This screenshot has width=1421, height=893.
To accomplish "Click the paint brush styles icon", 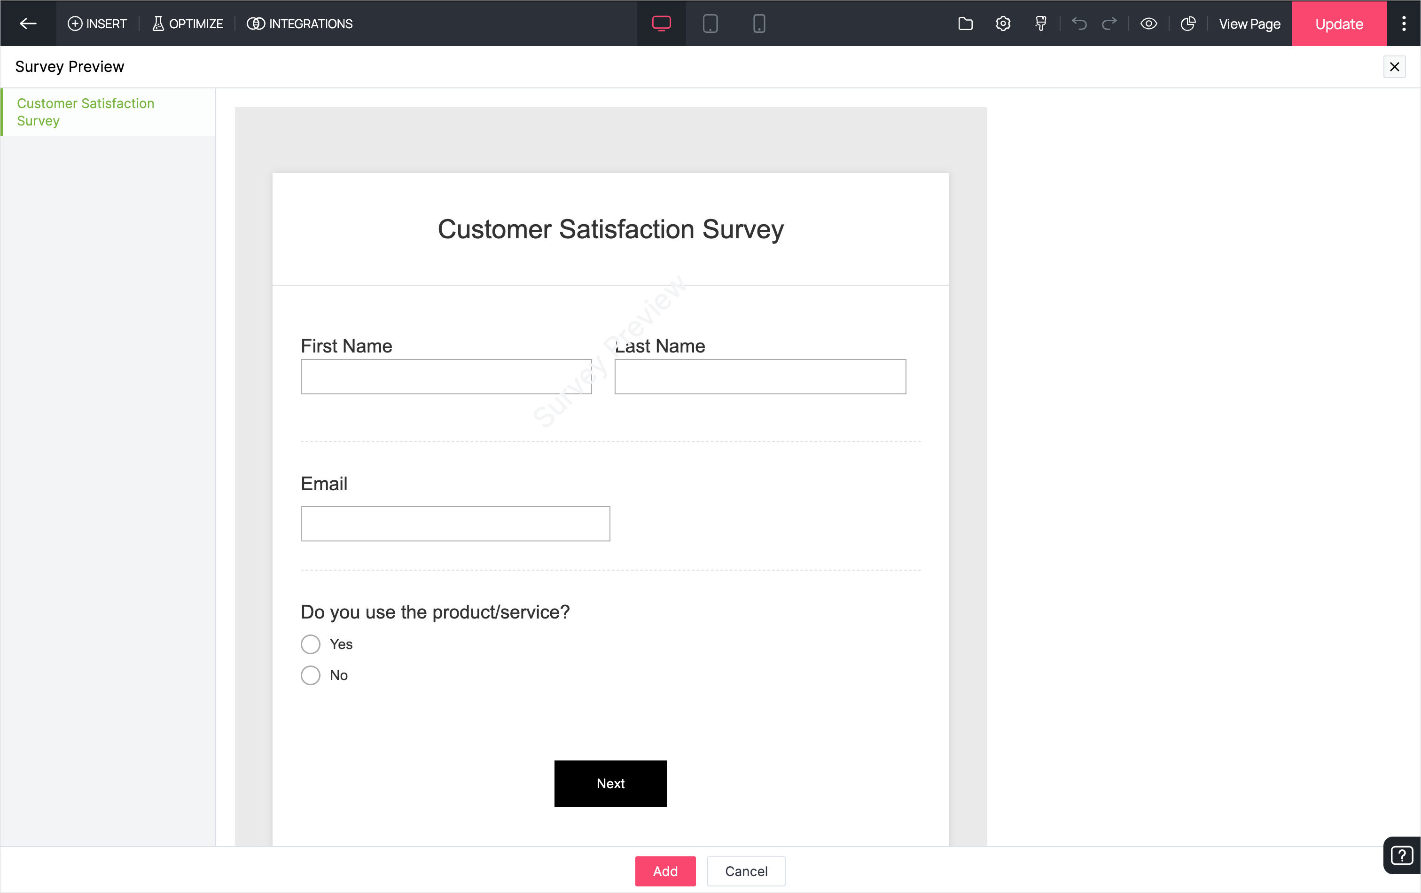I will pos(1040,23).
